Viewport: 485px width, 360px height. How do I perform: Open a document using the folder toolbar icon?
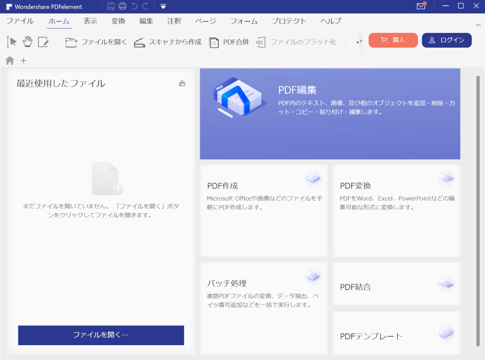click(x=70, y=41)
